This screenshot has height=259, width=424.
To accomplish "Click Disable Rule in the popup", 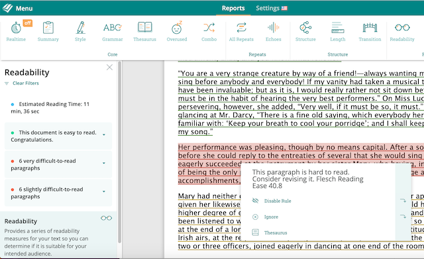I will [278, 201].
